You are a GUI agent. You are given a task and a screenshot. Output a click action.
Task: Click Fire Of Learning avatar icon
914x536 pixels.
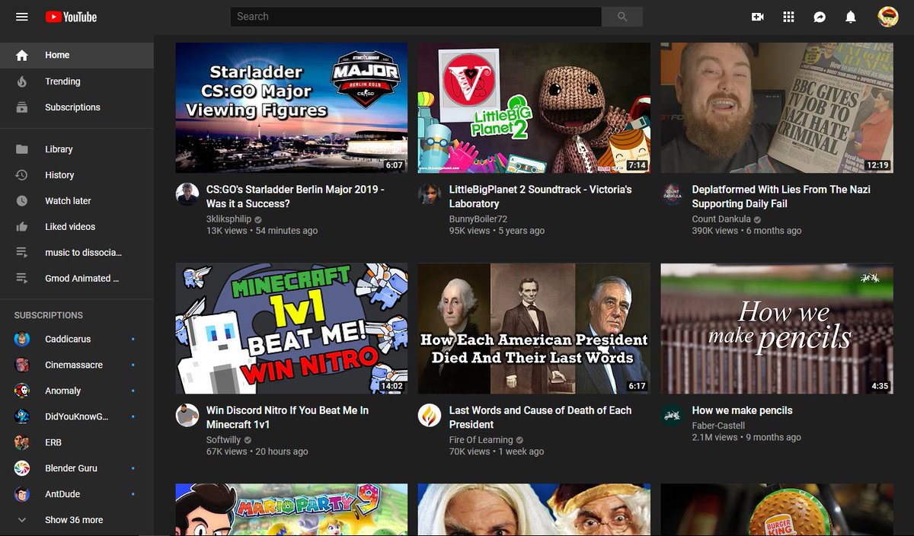[430, 415]
